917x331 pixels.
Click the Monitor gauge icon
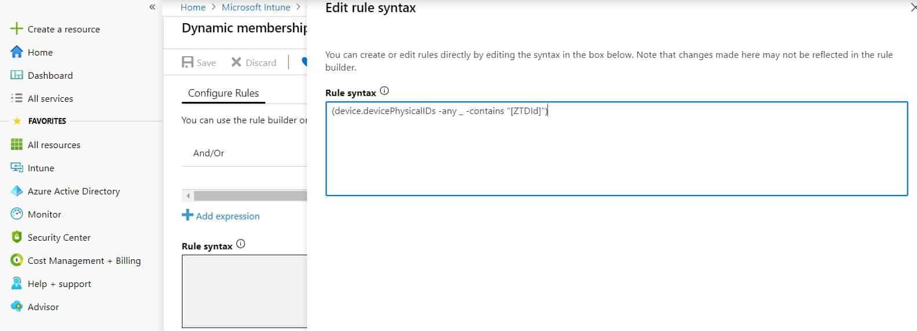point(17,214)
